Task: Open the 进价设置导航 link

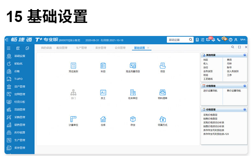Action: click(210, 91)
